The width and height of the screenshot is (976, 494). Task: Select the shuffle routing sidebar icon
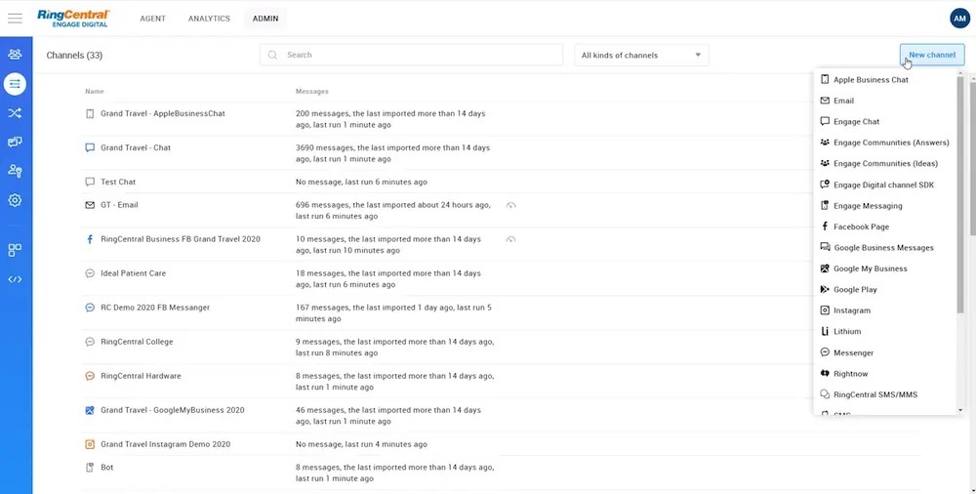coord(15,113)
